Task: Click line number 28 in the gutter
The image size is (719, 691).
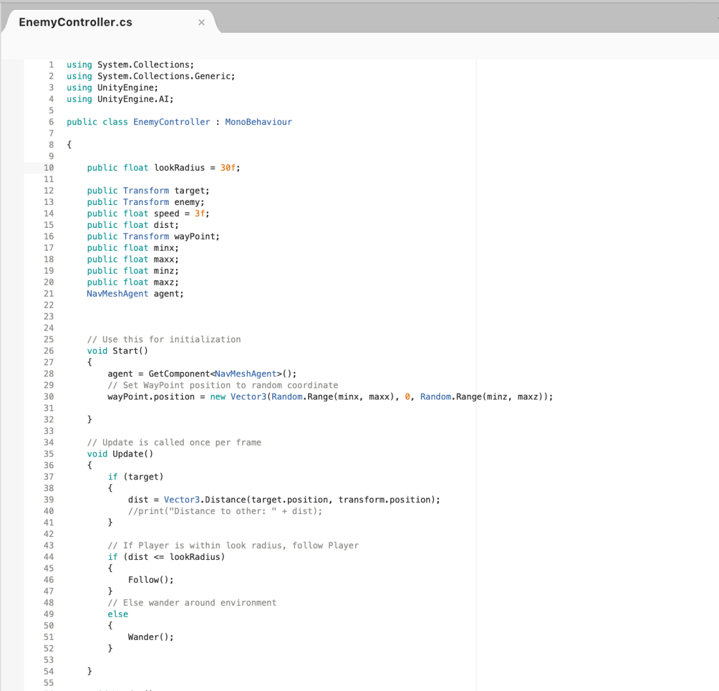Action: tap(48, 373)
